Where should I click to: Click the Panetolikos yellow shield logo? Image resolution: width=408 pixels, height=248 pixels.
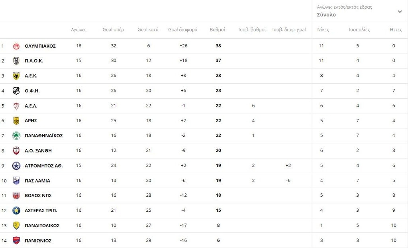[16, 225]
